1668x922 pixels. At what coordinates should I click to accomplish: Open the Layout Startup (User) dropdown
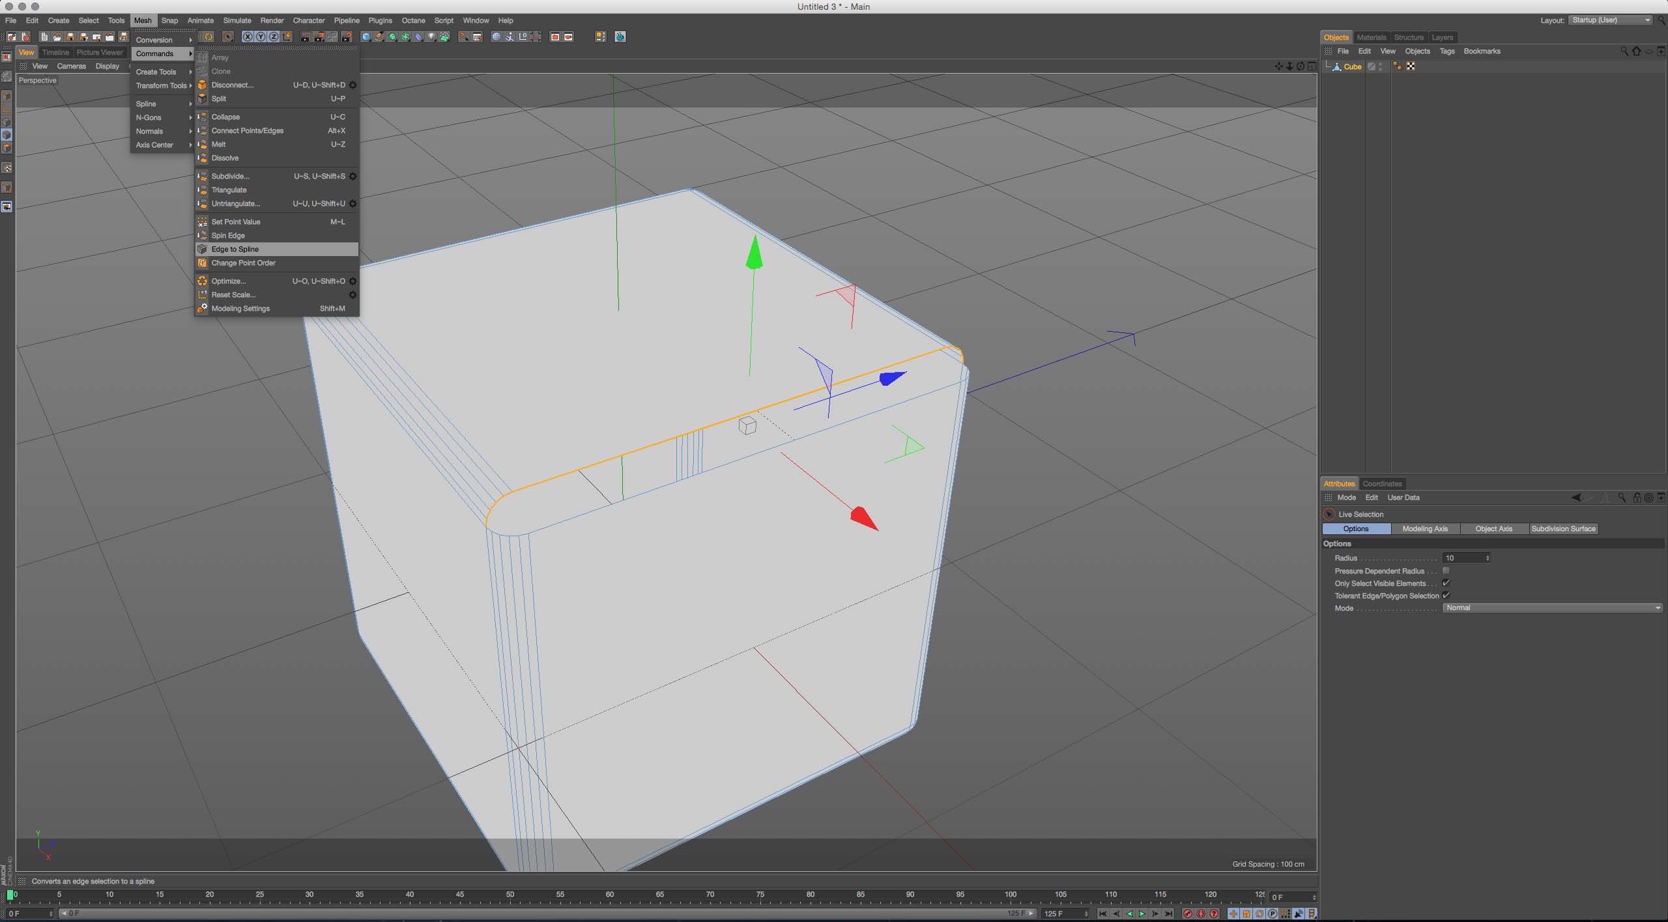pyautogui.click(x=1610, y=20)
